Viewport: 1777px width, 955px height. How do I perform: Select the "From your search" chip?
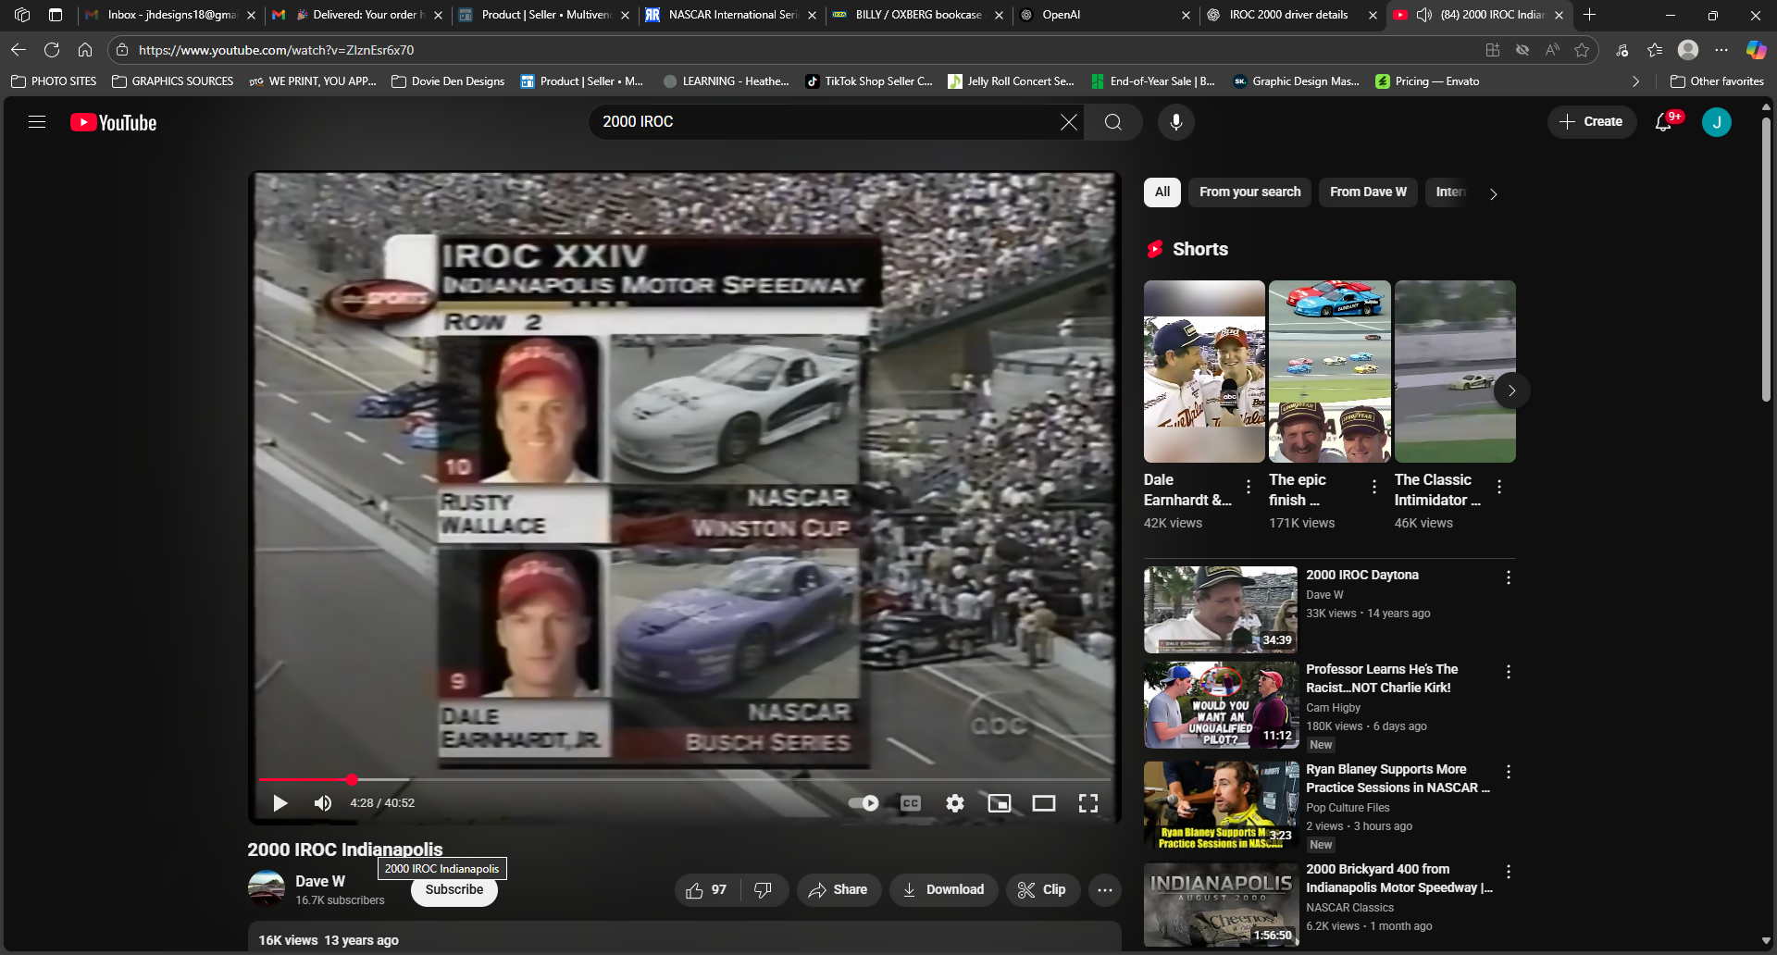(1249, 192)
